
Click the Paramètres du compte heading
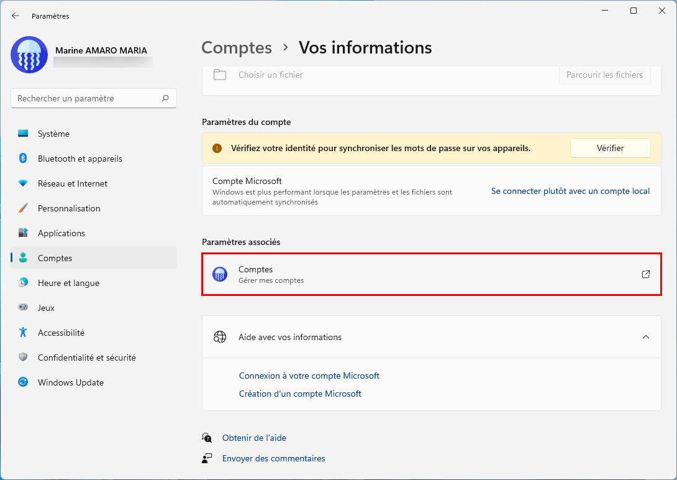246,122
